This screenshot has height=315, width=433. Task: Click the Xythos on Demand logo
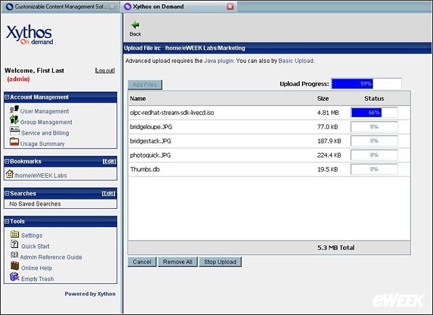tap(29, 34)
